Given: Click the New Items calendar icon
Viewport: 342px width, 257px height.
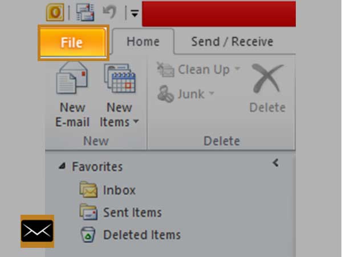Looking at the screenshot, I should point(120,78).
